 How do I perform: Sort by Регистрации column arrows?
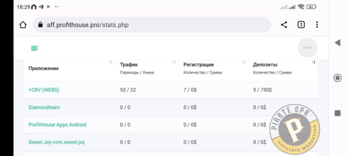click(x=244, y=62)
